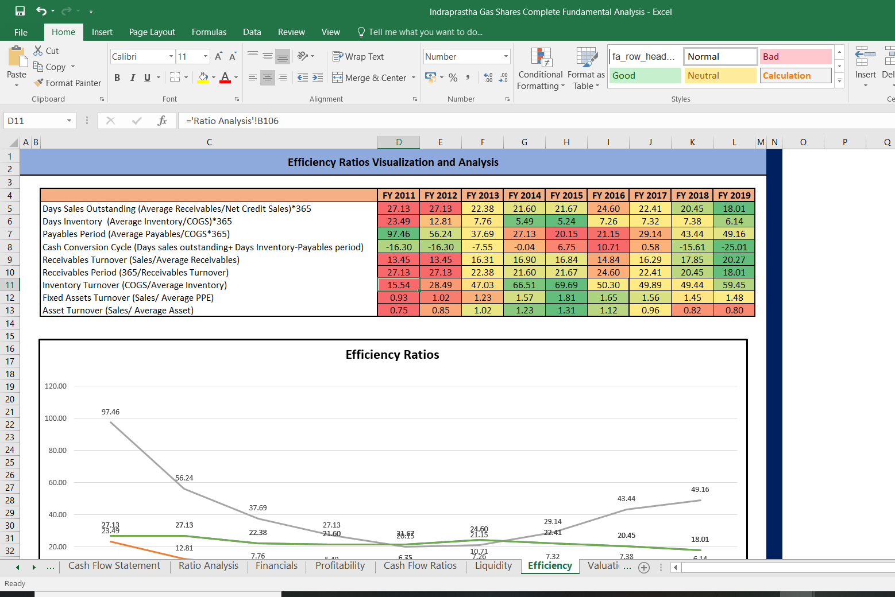Select column G header
Screen dimensions: 895x597
(524, 142)
